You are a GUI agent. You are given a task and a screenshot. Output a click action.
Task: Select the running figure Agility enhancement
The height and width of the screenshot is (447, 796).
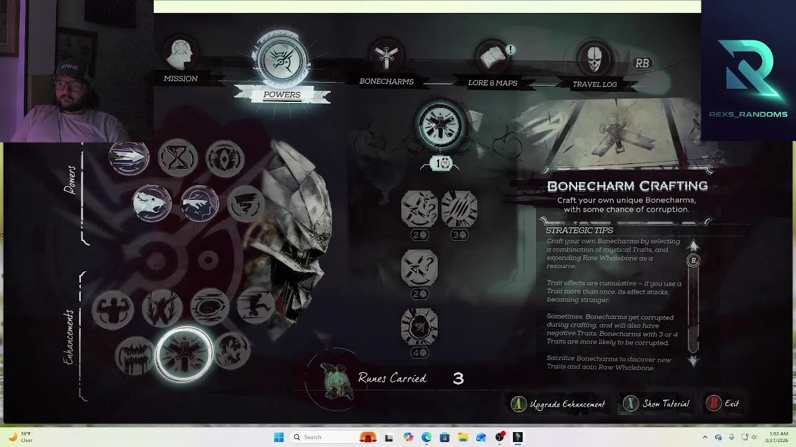[256, 306]
